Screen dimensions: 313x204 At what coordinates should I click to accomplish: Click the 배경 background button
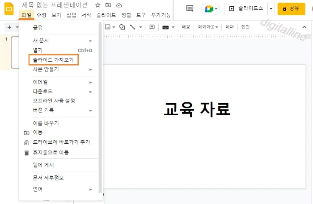click(186, 27)
